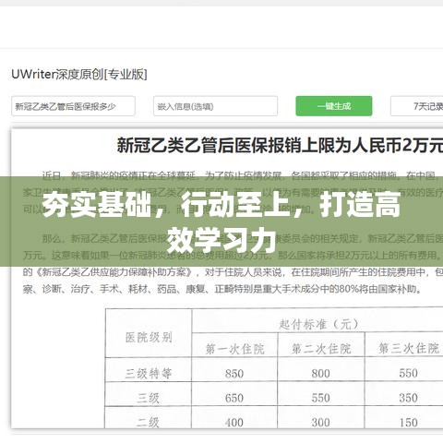Focus the 新冠乙类乙管后医保报多少 input field
This screenshot has height=443, width=443.
pos(73,106)
